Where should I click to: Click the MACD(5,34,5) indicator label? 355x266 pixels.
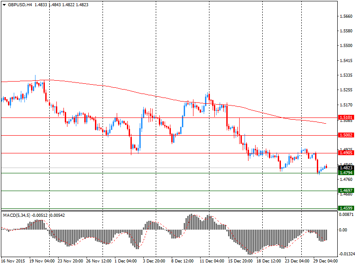(x=16, y=215)
